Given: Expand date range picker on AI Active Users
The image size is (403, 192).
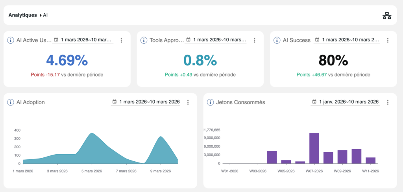Looking at the screenshot, I should coord(83,40).
